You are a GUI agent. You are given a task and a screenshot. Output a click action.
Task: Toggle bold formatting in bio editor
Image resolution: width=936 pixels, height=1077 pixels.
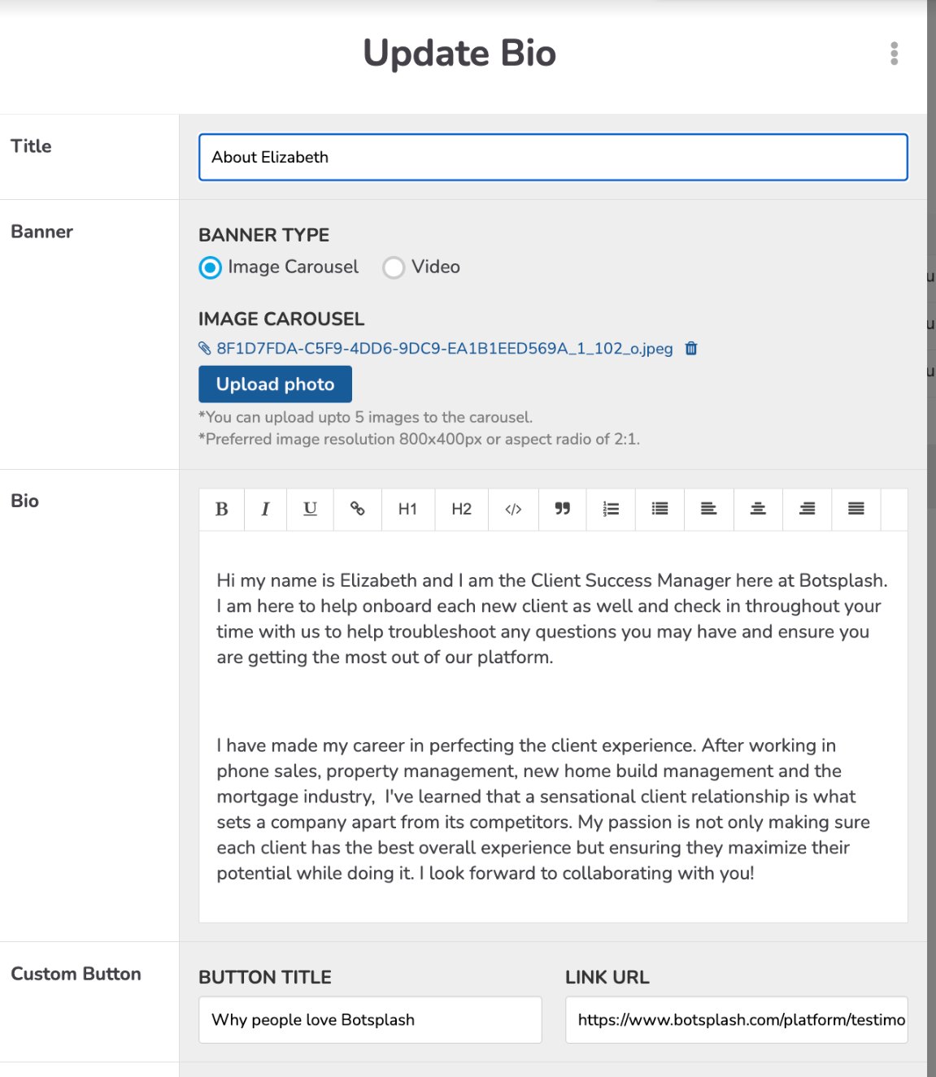pyautogui.click(x=221, y=509)
